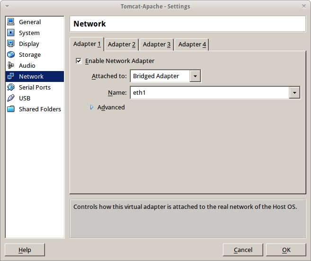Click the Bridged Adapter combo box
This screenshot has height=261, width=311.
click(165, 76)
